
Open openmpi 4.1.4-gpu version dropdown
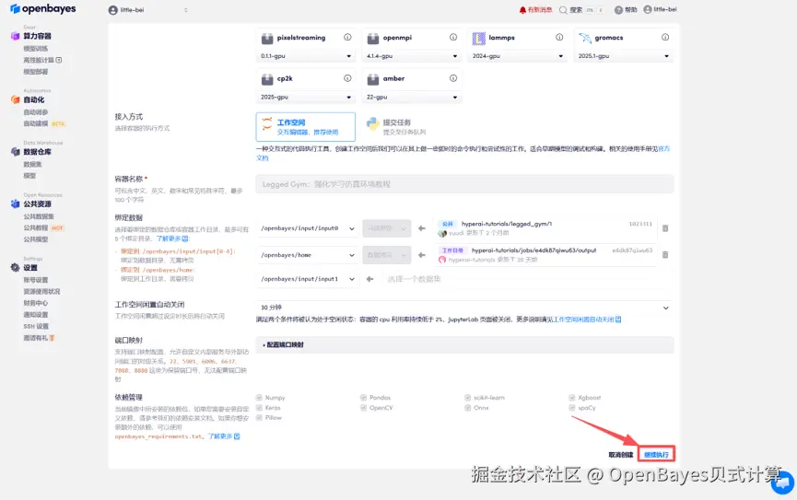click(x=412, y=56)
